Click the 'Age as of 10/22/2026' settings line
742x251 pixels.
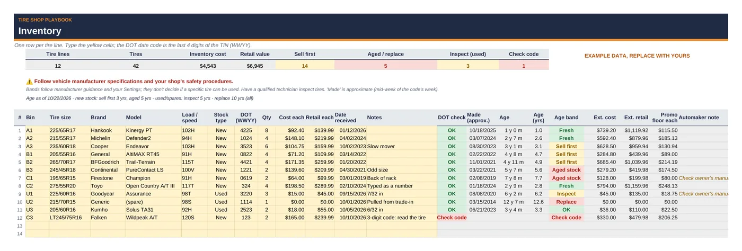point(139,98)
